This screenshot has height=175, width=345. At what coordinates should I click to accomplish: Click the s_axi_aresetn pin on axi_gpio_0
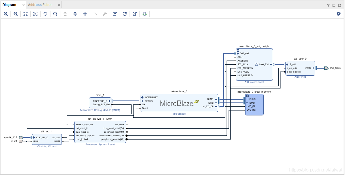pos(294,72)
